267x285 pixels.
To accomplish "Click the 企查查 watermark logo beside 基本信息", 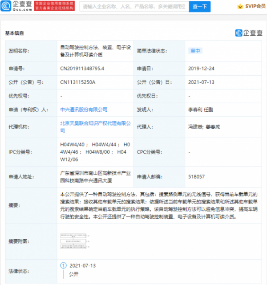I will pos(249,33).
